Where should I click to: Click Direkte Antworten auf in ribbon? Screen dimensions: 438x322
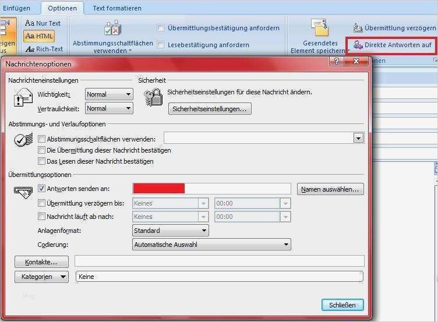click(392, 45)
